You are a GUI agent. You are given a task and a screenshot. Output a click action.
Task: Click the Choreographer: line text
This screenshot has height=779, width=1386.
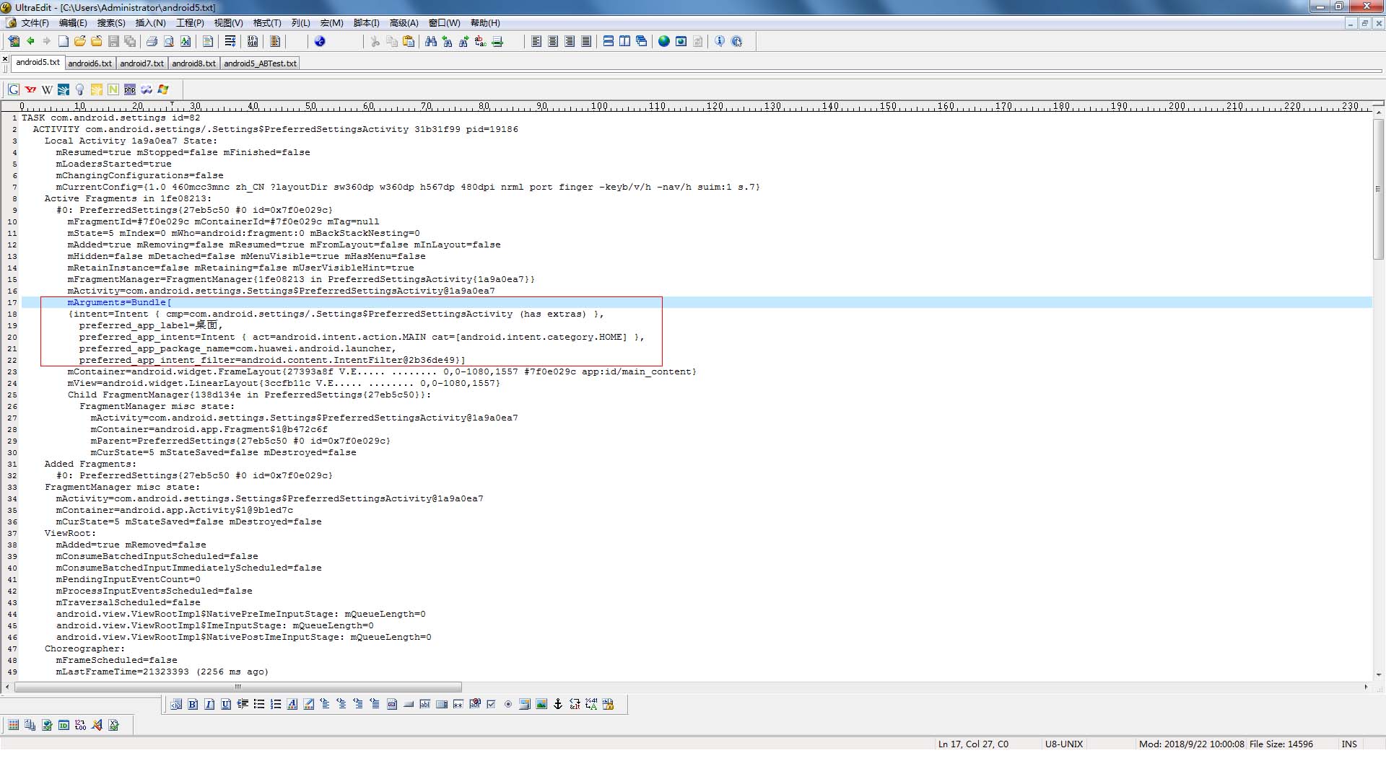[x=84, y=648]
